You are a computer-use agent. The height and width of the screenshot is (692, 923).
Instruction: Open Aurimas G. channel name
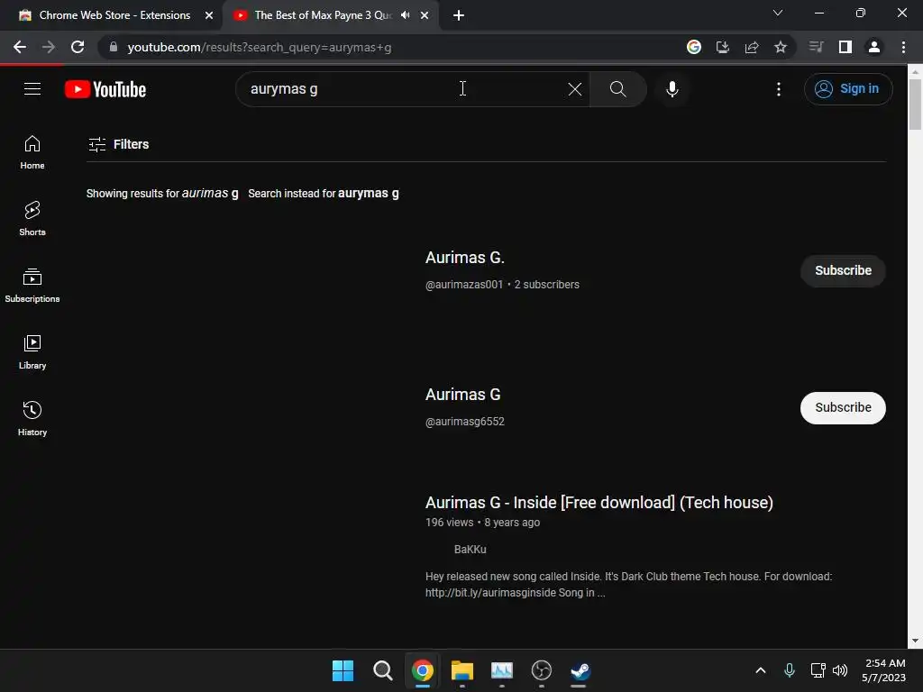465,258
